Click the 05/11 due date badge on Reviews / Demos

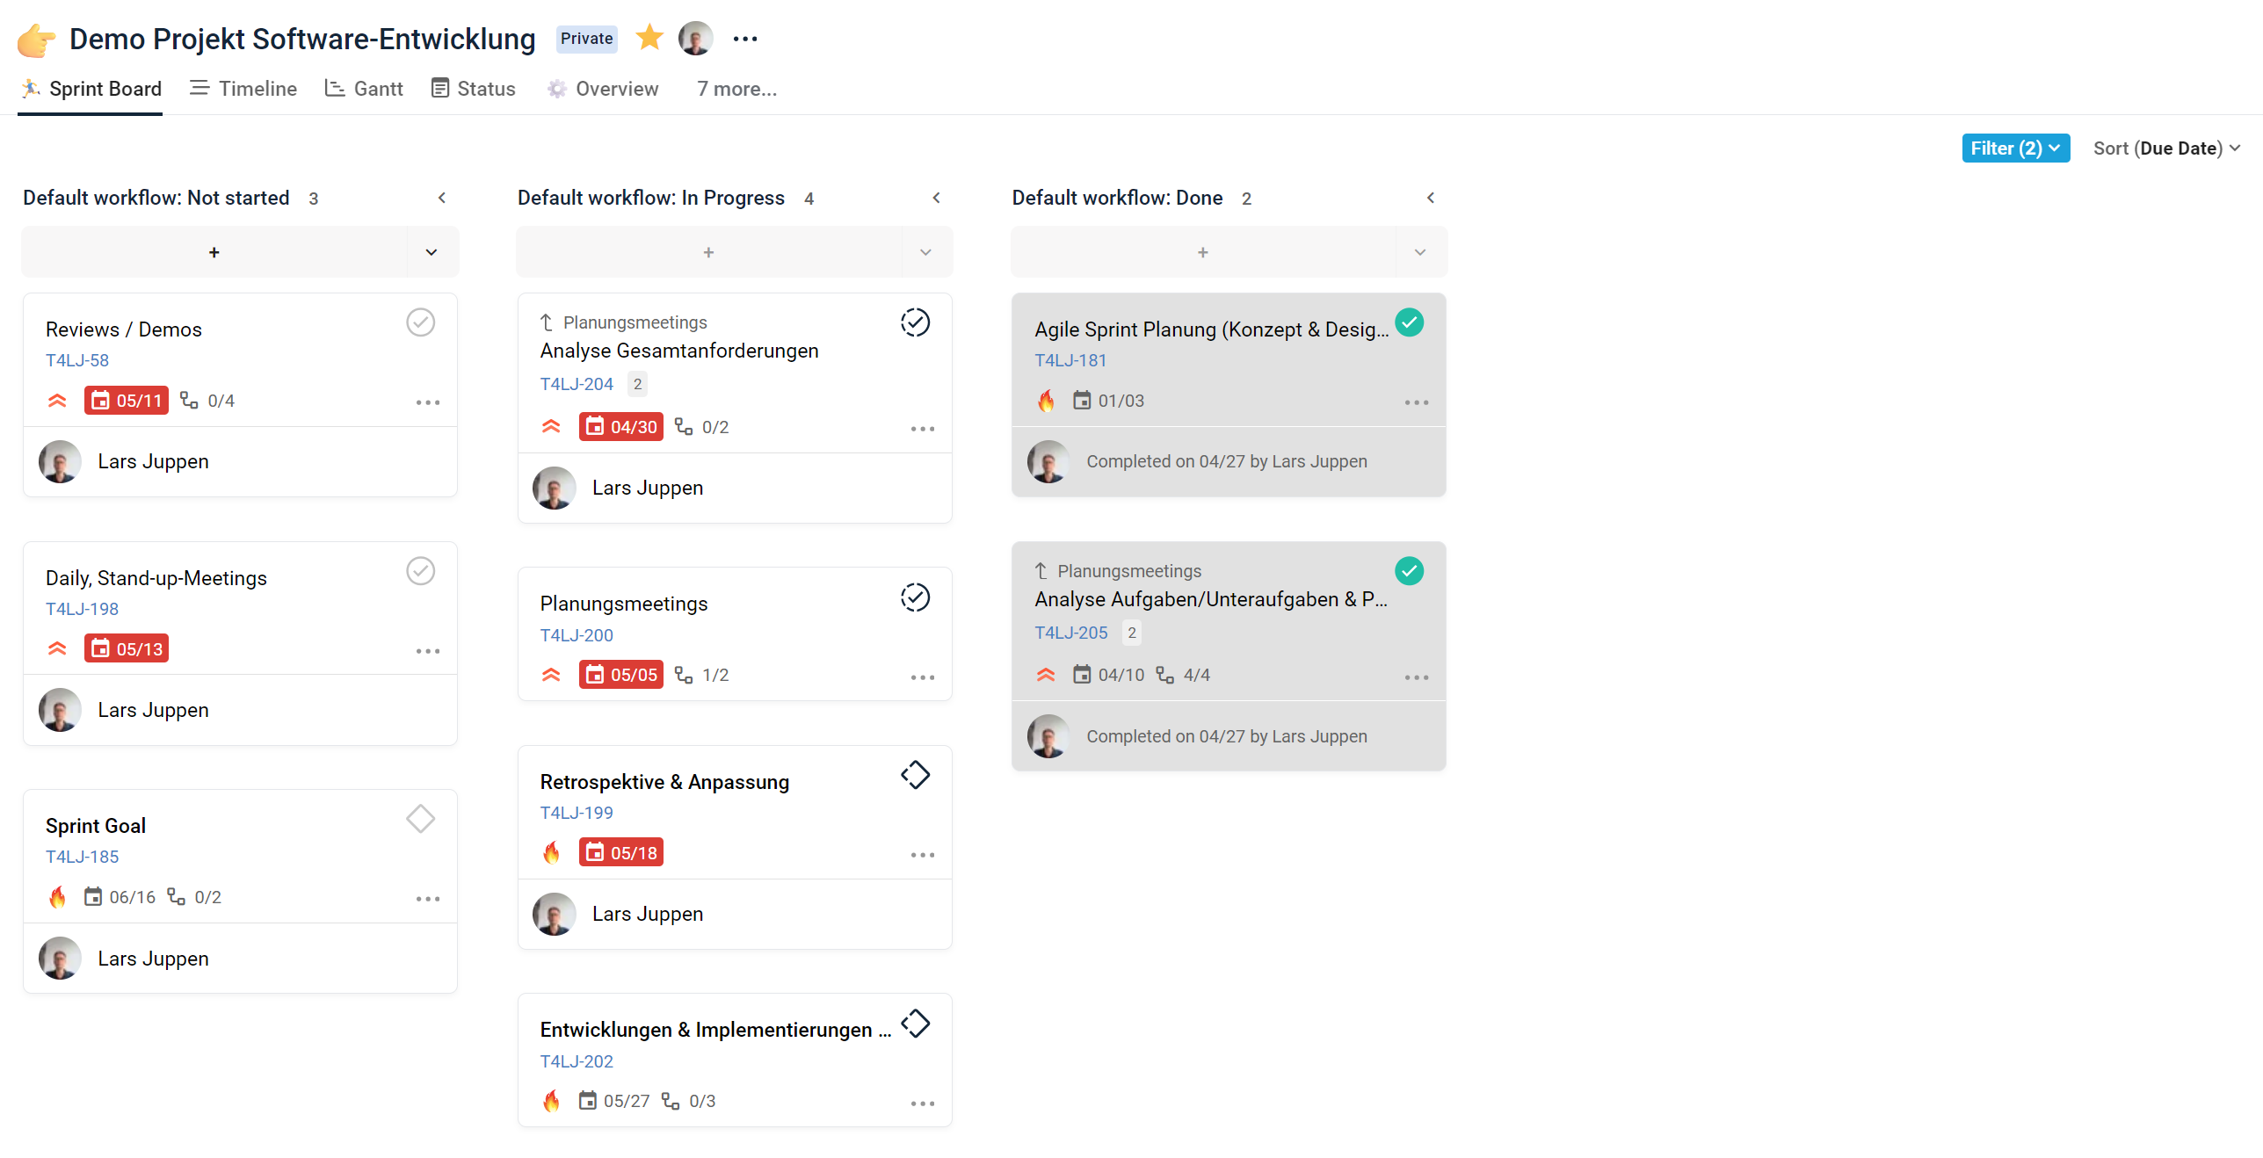[127, 401]
